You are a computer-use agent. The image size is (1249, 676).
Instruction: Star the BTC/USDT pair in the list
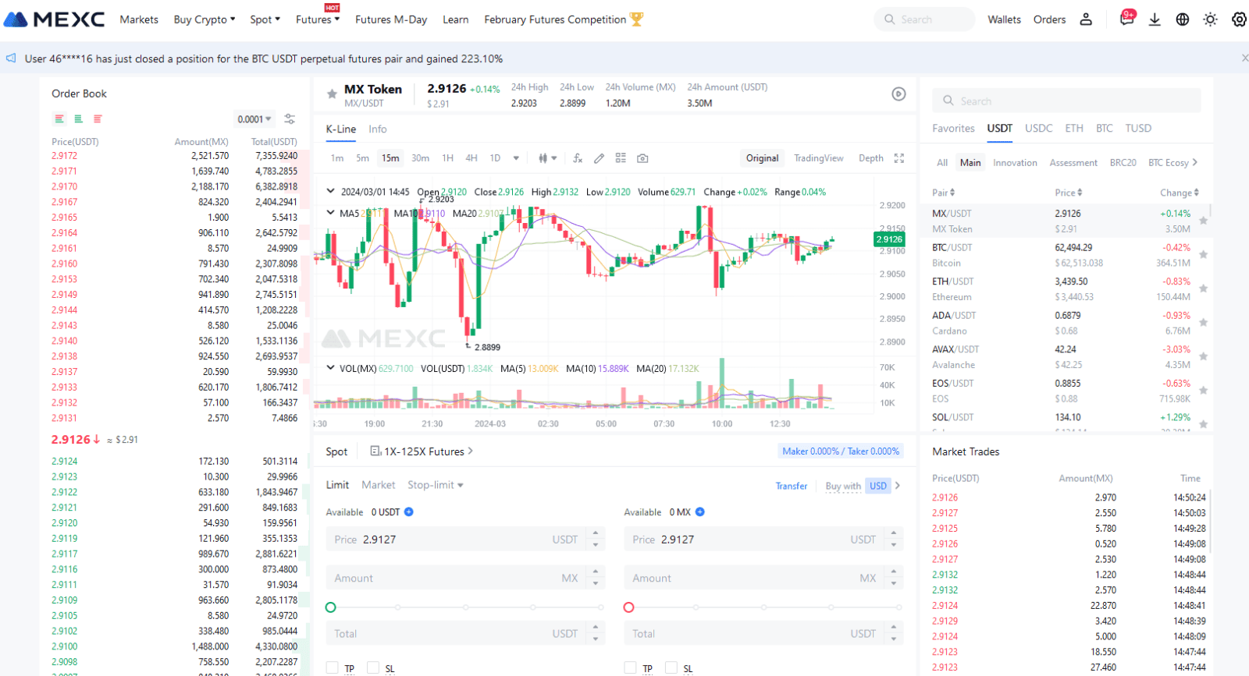pos(1203,255)
